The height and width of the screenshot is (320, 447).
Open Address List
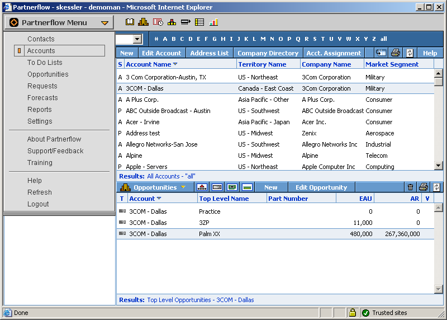pyautogui.click(x=209, y=53)
